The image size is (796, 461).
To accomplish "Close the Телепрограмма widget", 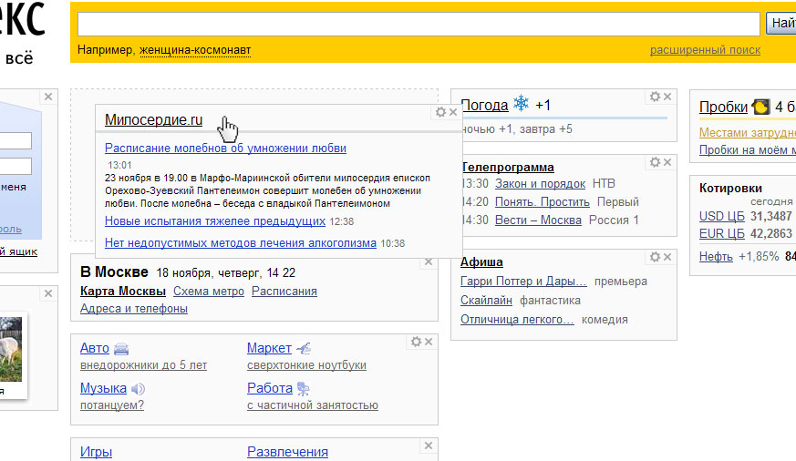I will [667, 162].
